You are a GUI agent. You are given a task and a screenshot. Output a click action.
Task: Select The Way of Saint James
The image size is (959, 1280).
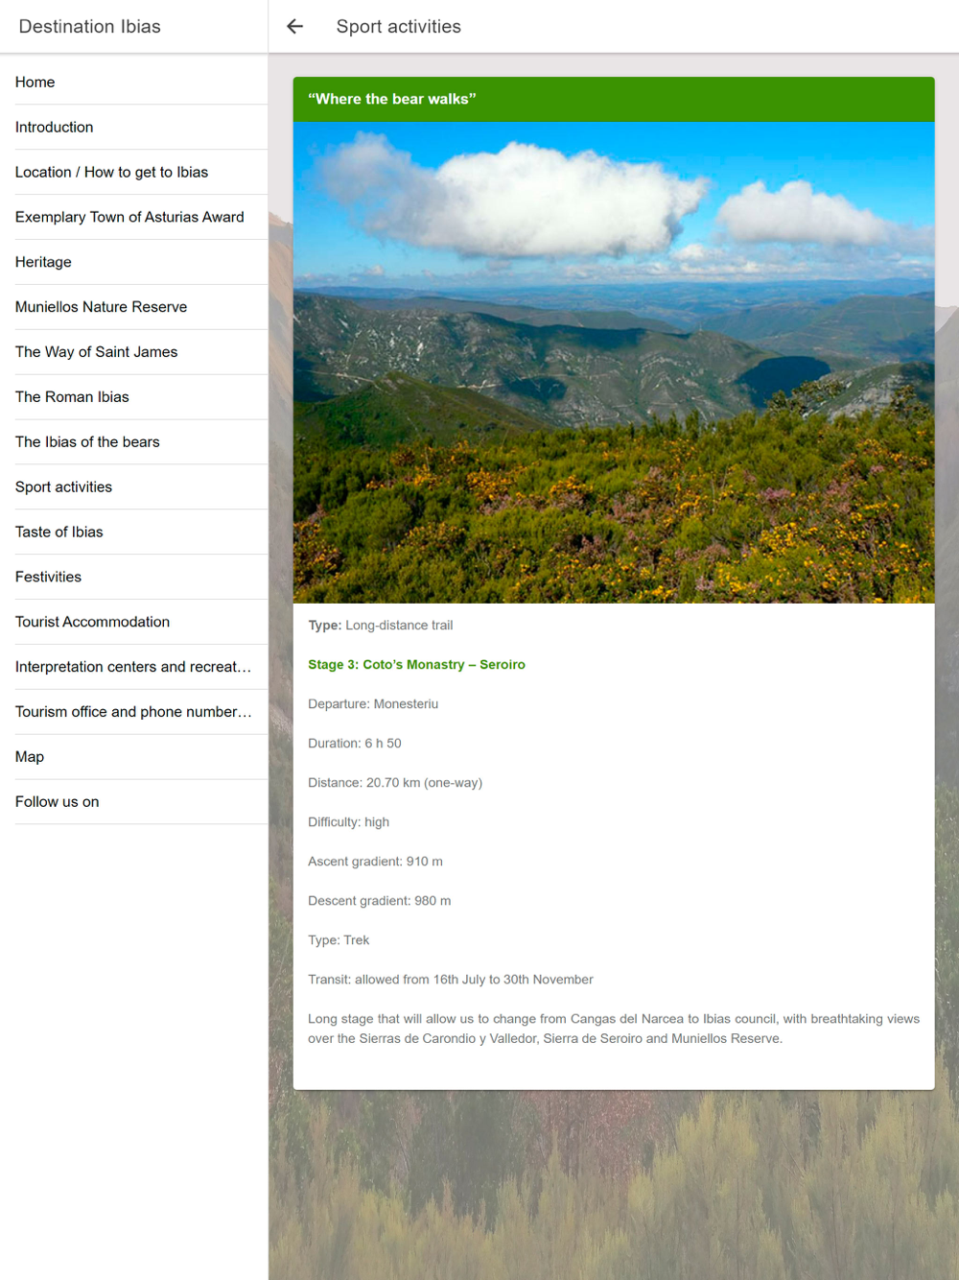pyautogui.click(x=134, y=353)
